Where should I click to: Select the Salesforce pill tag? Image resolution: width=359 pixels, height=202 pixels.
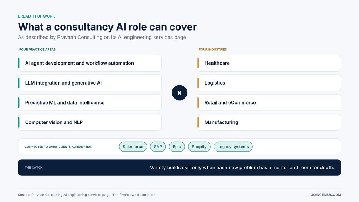(133, 147)
